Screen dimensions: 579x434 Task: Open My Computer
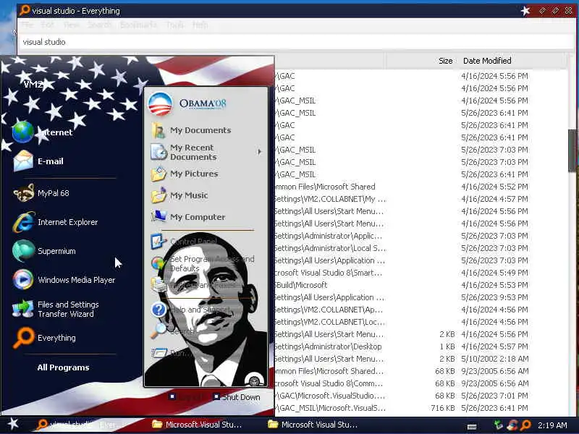click(188, 216)
